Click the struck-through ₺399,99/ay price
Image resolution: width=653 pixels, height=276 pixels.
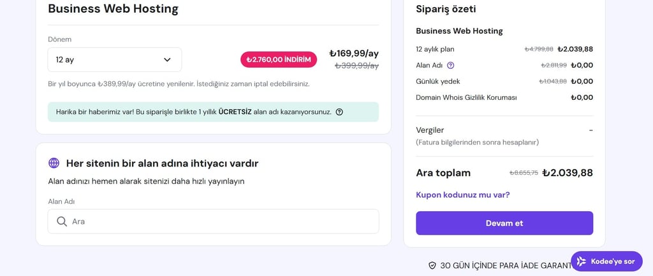click(356, 66)
